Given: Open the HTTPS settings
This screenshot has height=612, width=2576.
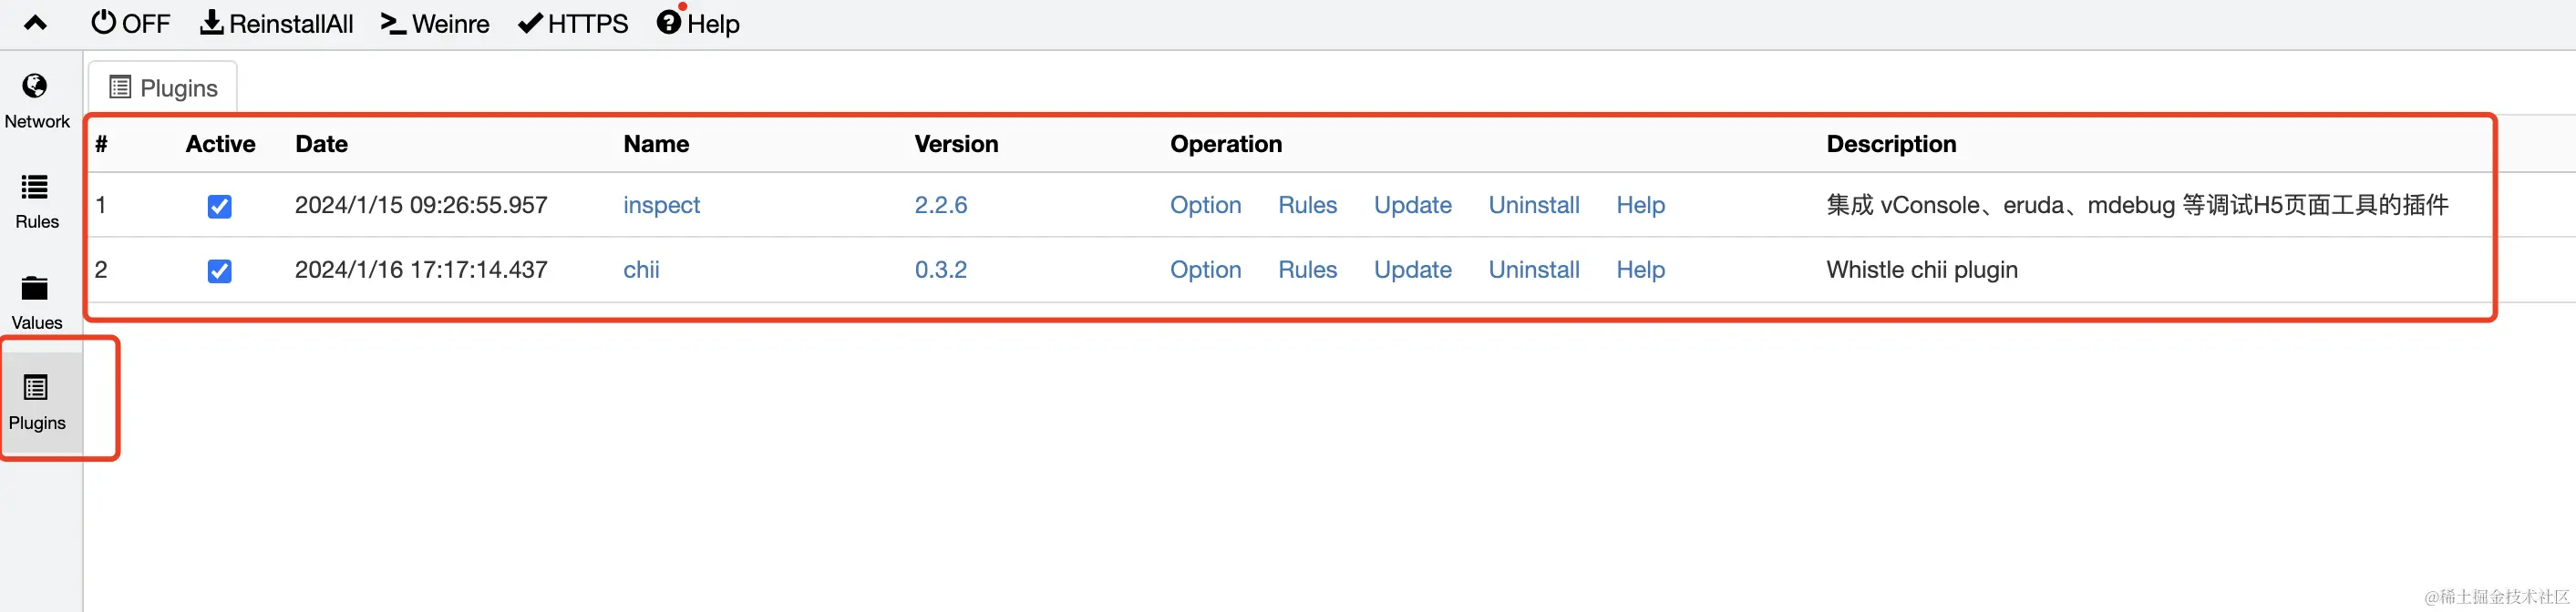Looking at the screenshot, I should click(573, 23).
